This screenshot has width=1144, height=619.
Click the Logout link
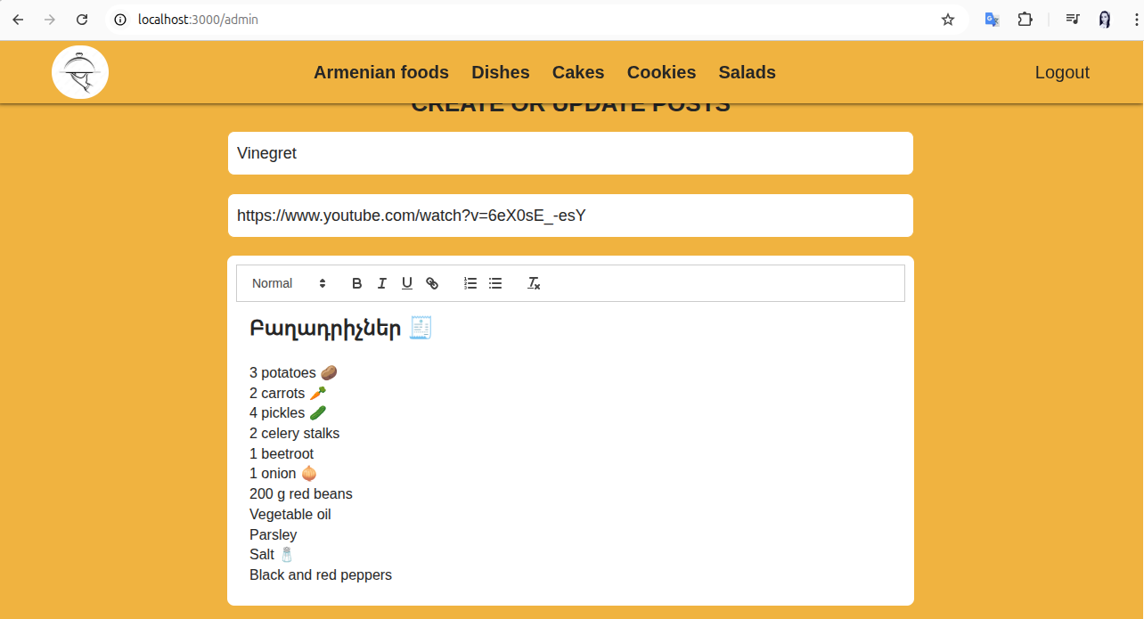pyautogui.click(x=1062, y=72)
